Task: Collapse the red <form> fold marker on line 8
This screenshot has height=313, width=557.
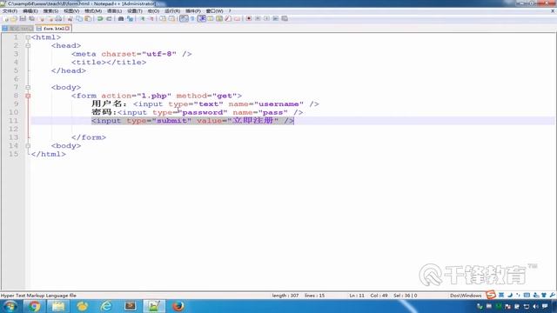Action: coord(28,96)
